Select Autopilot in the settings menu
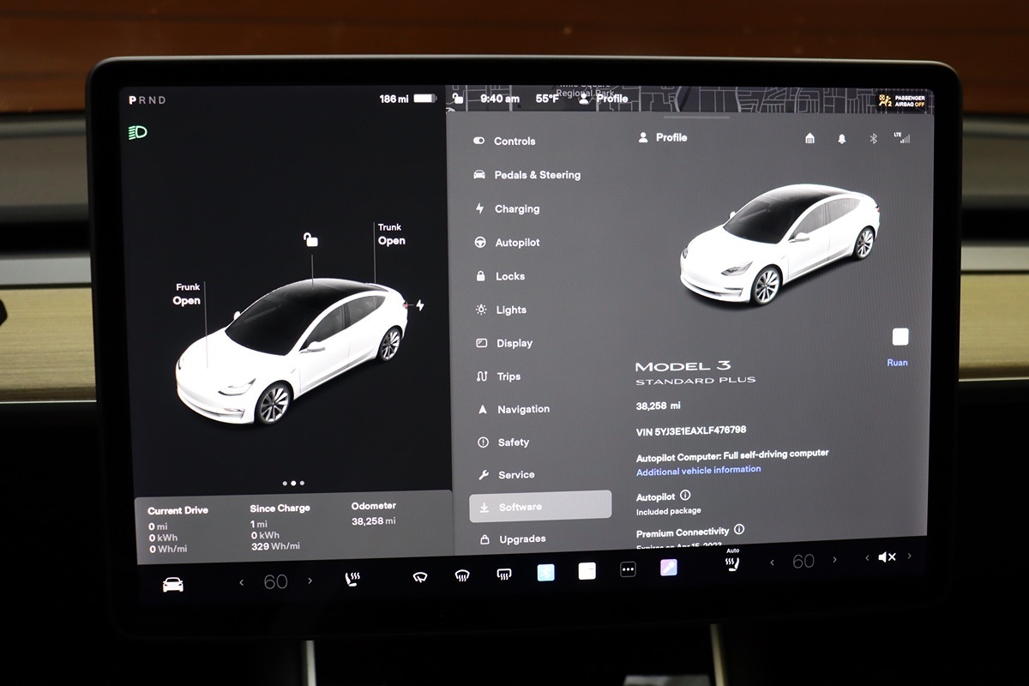 click(x=517, y=243)
